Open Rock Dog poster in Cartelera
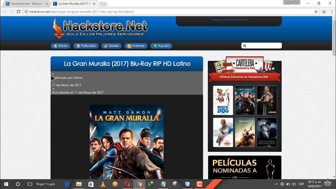The image size is (336, 189). click(223, 100)
